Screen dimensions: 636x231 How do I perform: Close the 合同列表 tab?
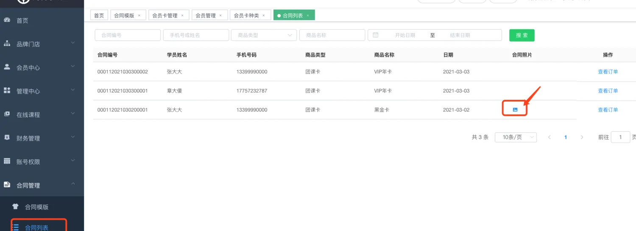click(308, 16)
